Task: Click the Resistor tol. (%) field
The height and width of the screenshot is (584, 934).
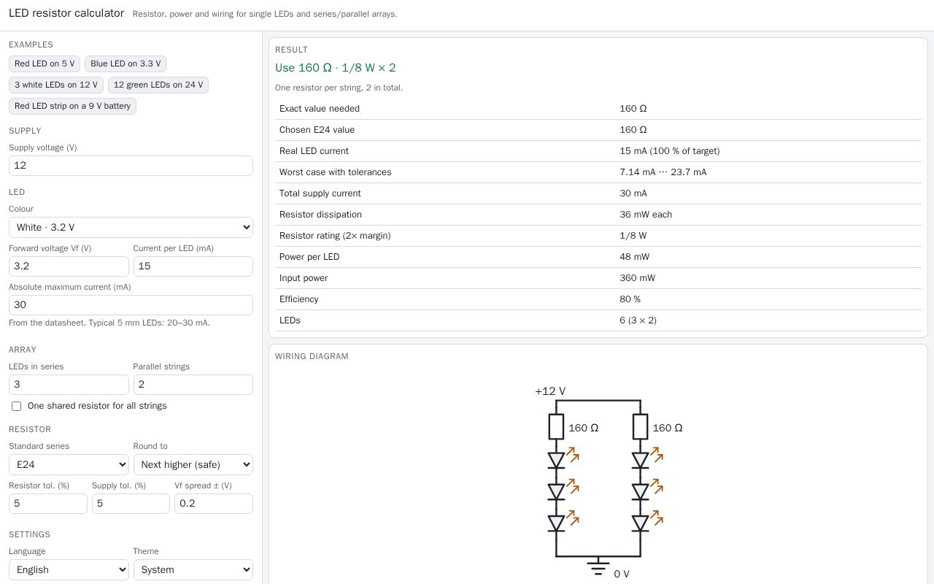Action: (48, 504)
